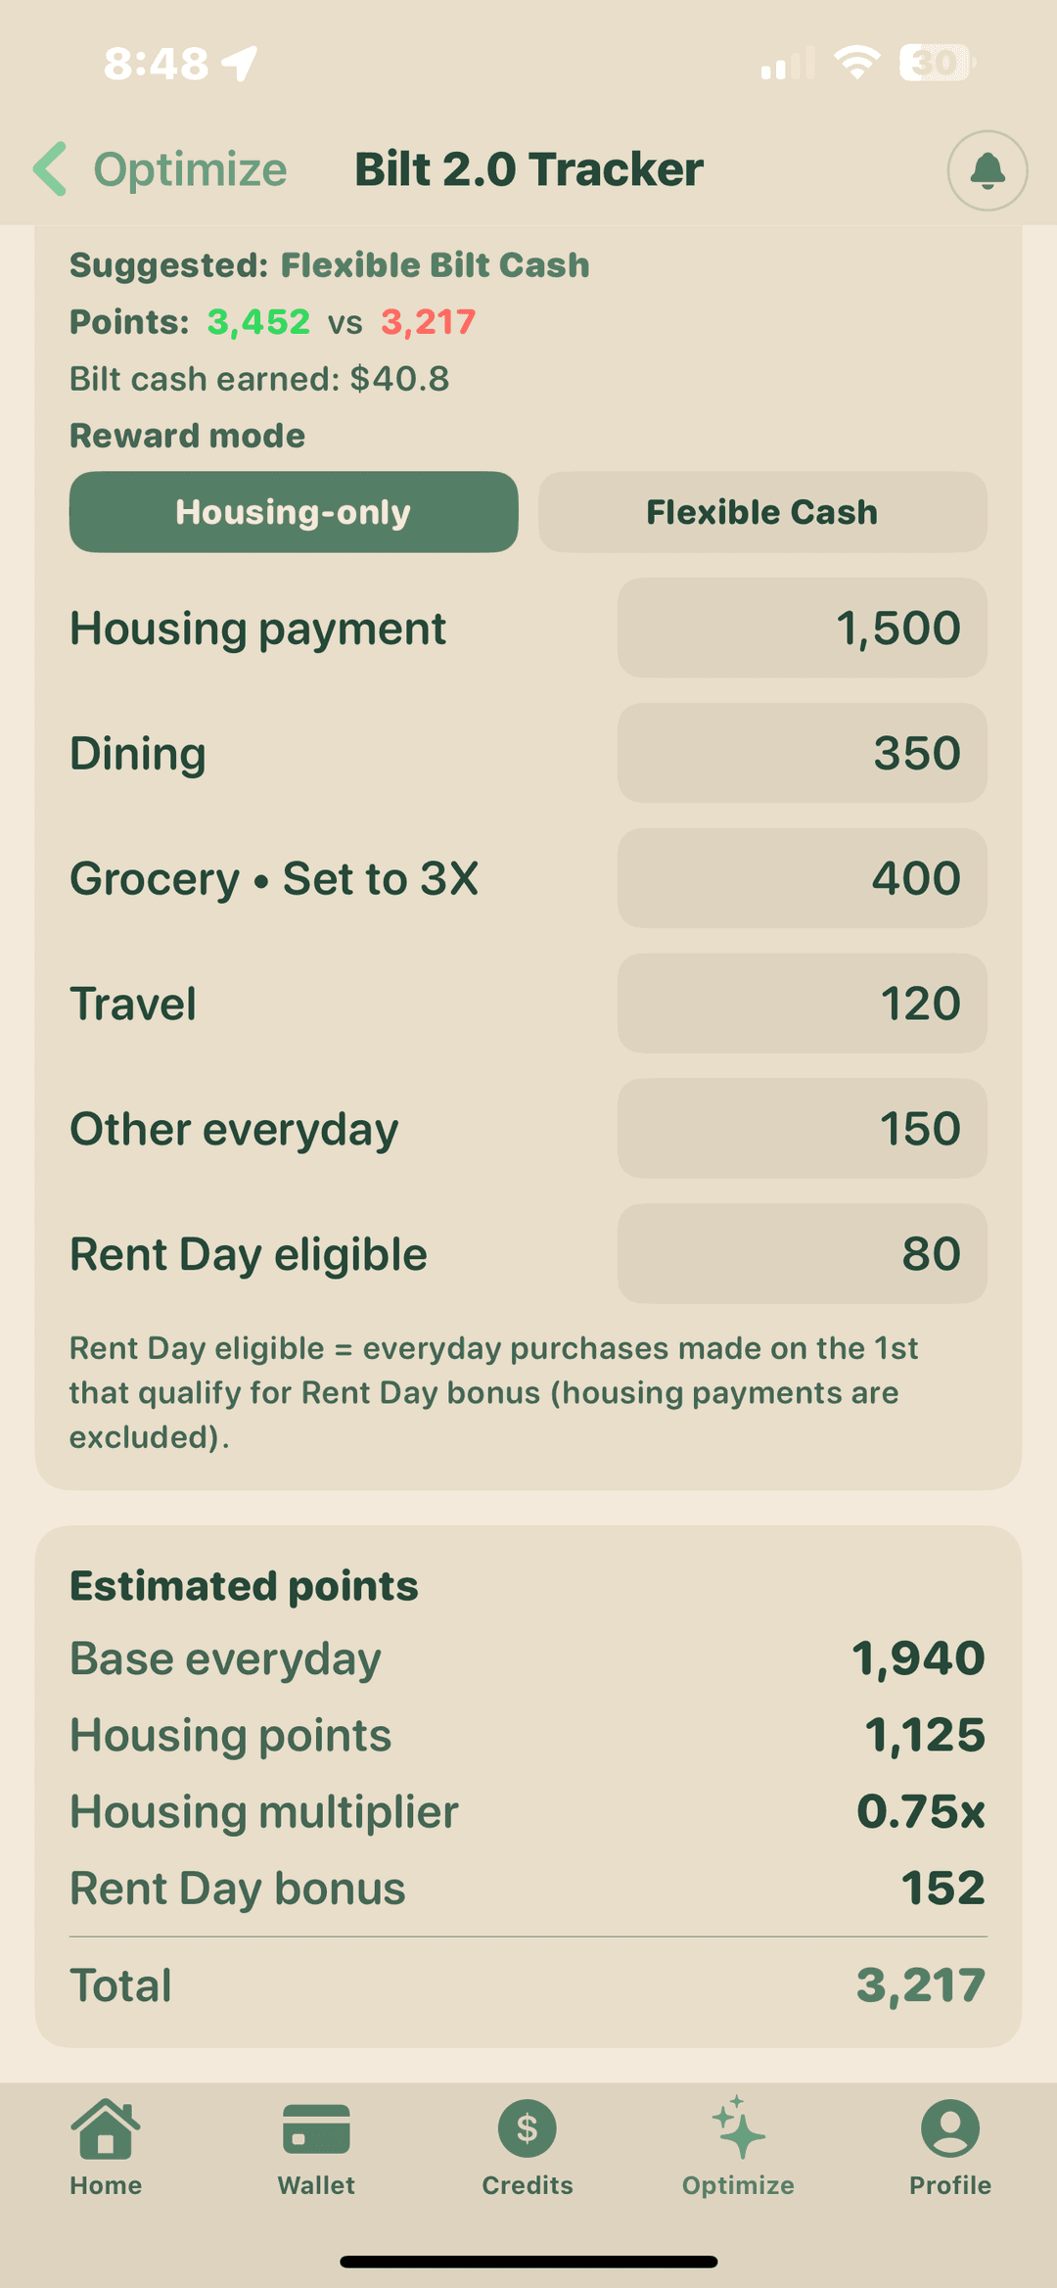The width and height of the screenshot is (1057, 2288).
Task: Open the Profile person icon
Action: [949, 2129]
